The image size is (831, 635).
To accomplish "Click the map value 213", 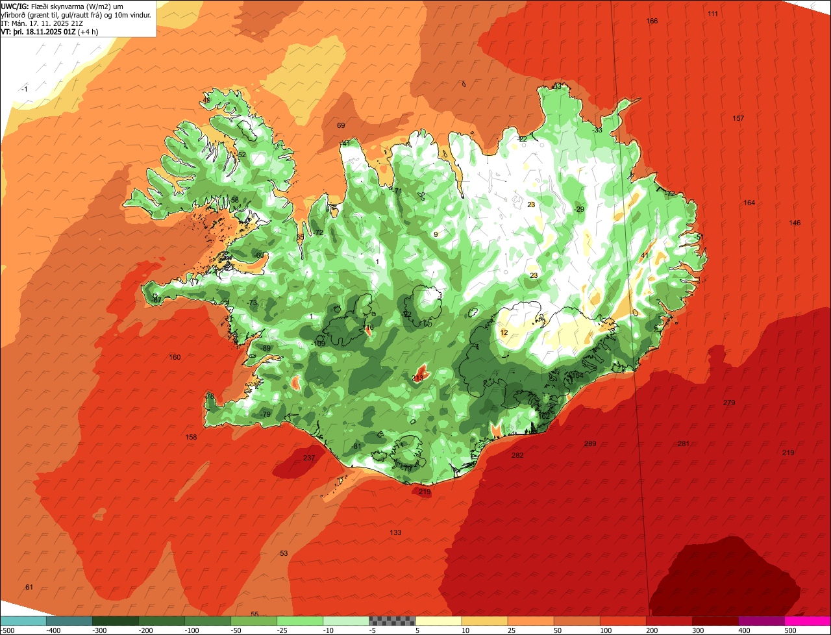I will click(x=417, y=378).
